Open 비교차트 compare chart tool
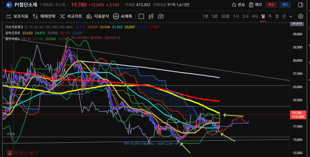Image resolution: width=310 pixels, height=157 pixels. click(71, 16)
